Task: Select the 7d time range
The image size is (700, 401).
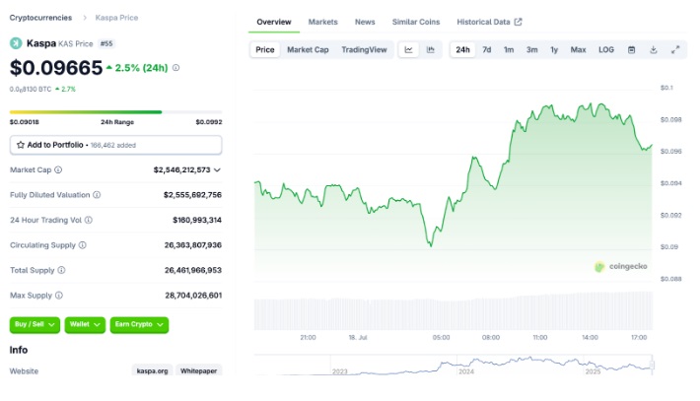Action: tap(486, 49)
